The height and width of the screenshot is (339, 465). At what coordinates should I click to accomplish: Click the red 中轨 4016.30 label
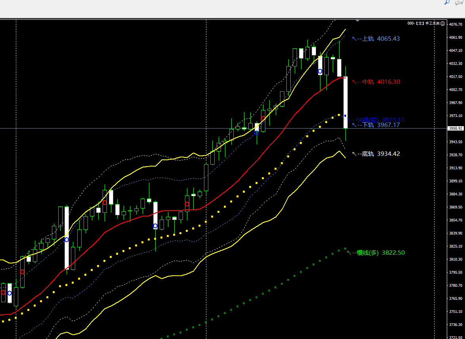click(x=381, y=82)
